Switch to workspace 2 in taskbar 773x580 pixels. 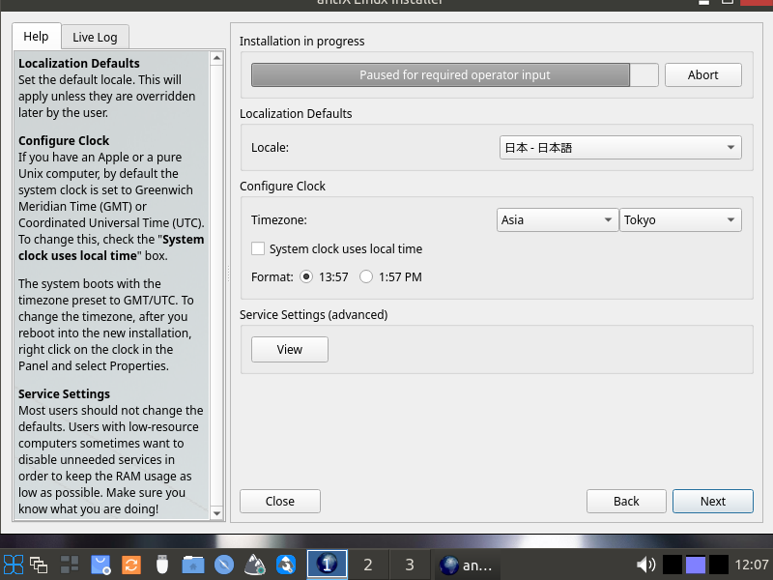(x=367, y=565)
